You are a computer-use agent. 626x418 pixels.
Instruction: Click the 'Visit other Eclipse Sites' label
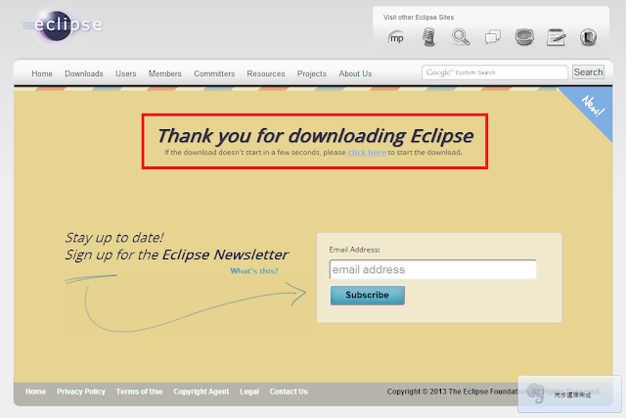419,18
